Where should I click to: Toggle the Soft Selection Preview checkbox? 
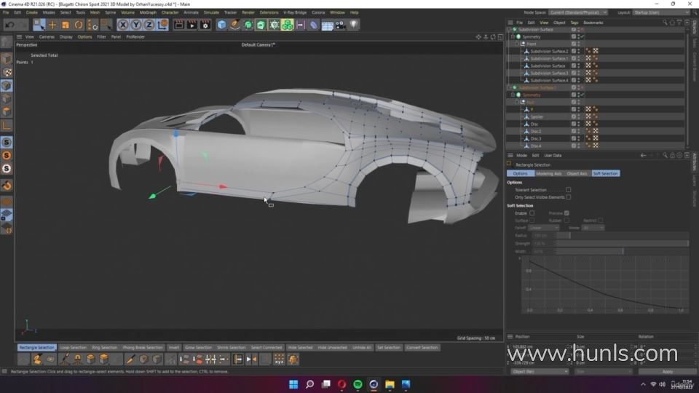(566, 213)
